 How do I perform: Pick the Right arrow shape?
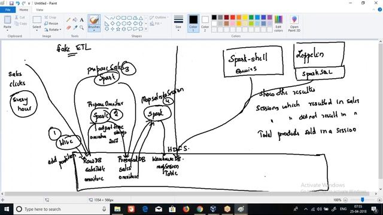pos(129,23)
